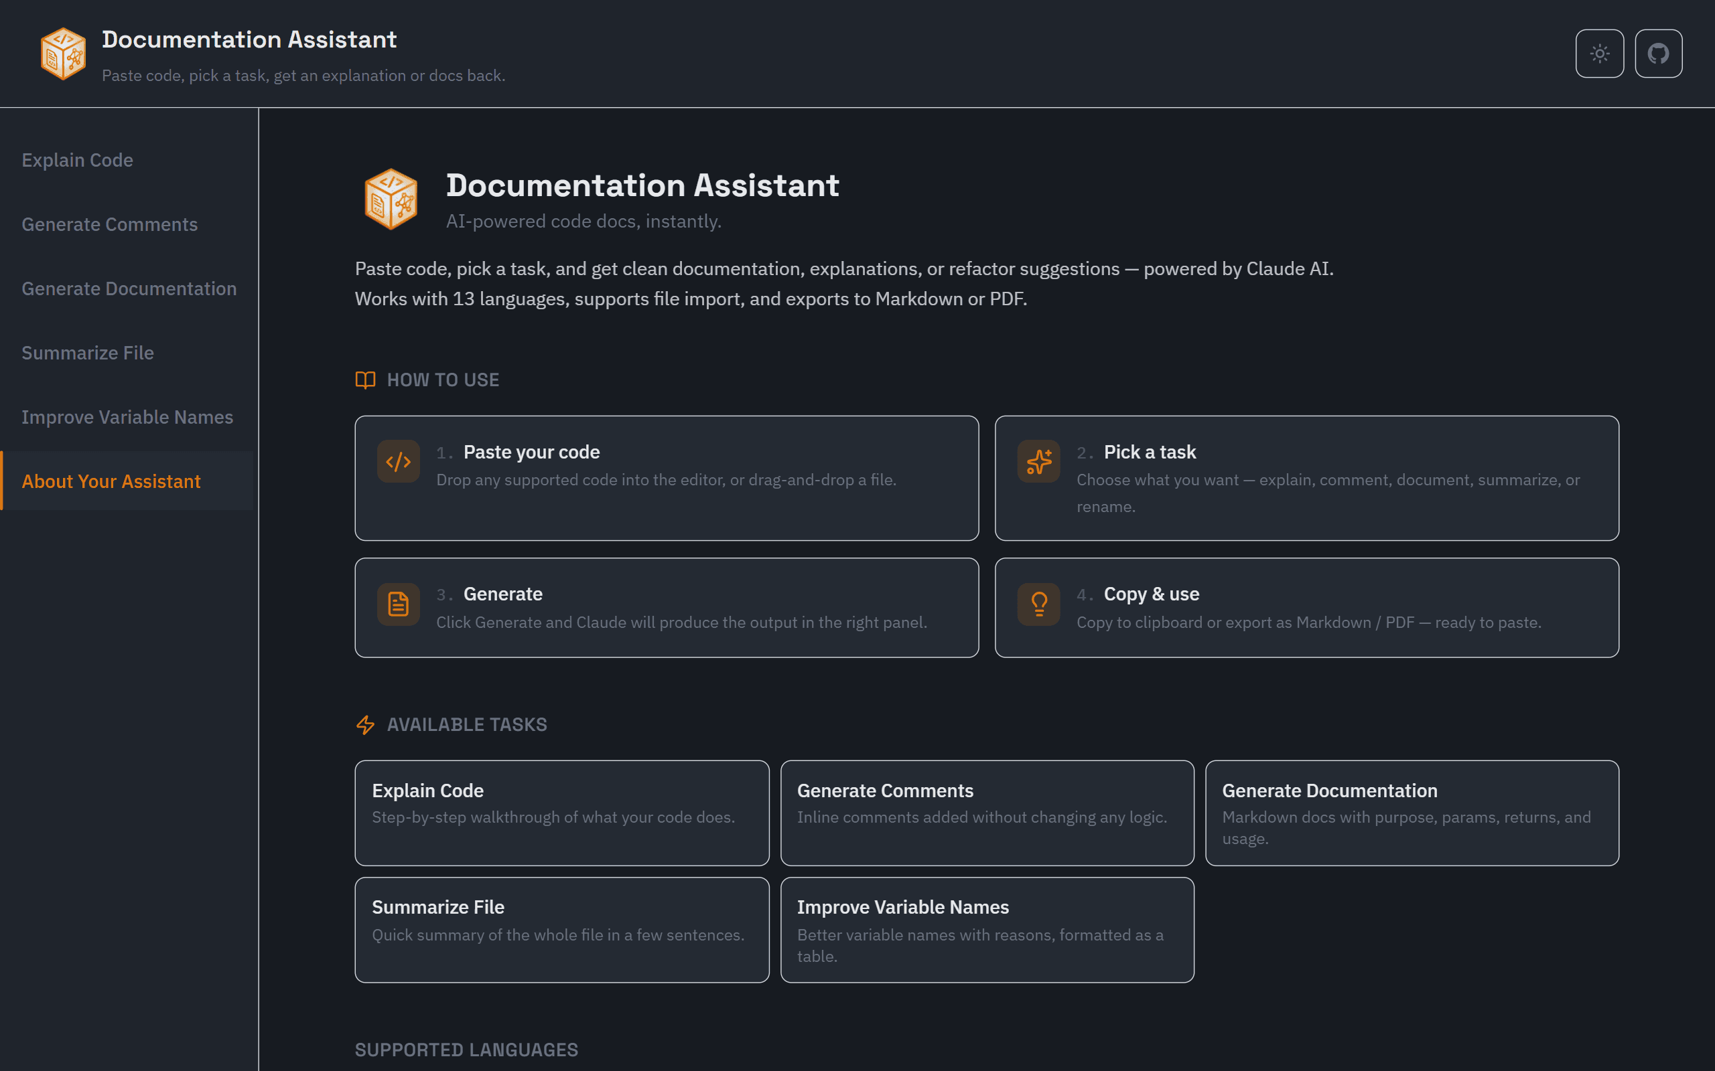1715x1071 pixels.
Task: Click the Pick a task step card
Action: pos(1307,478)
